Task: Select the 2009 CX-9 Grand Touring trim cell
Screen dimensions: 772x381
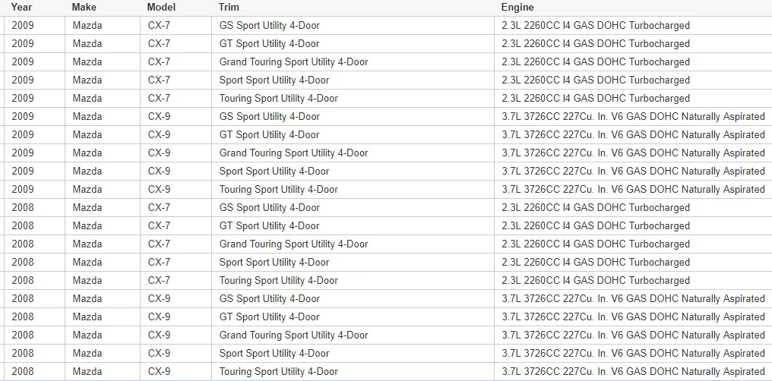Action: (x=353, y=153)
